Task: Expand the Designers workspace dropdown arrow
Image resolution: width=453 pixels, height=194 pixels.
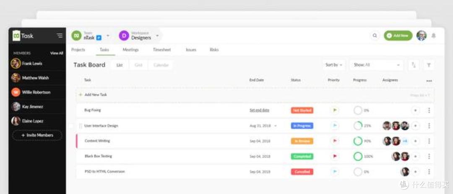Action: [x=157, y=36]
